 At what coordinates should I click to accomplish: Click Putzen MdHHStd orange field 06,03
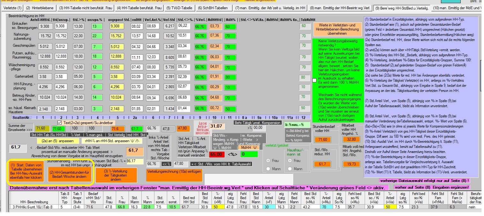click(215, 57)
